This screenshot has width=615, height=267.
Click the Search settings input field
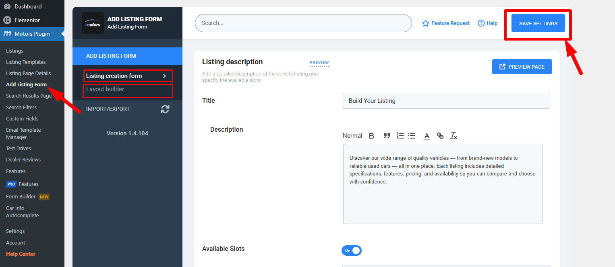click(x=303, y=23)
